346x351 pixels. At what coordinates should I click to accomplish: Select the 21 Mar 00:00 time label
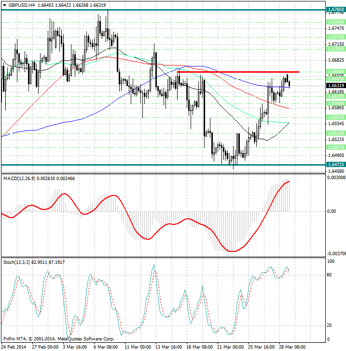pyautogui.click(x=231, y=347)
